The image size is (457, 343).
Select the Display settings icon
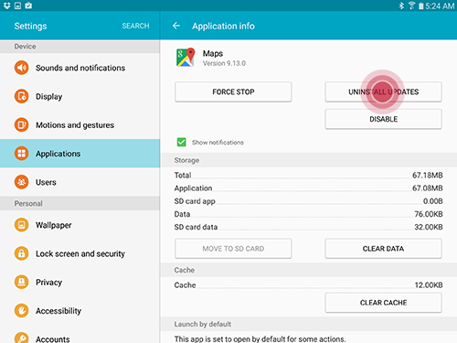click(22, 96)
